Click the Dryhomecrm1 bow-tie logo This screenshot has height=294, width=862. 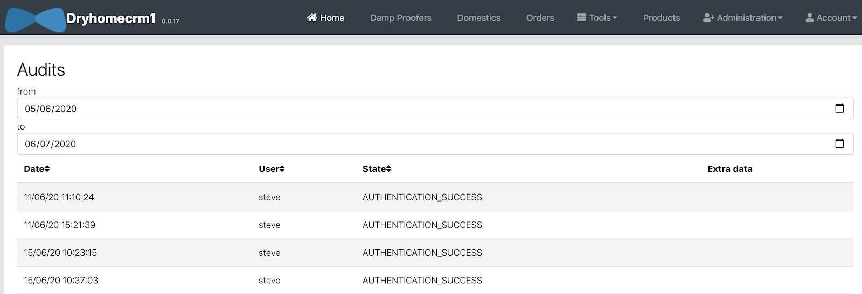click(35, 19)
